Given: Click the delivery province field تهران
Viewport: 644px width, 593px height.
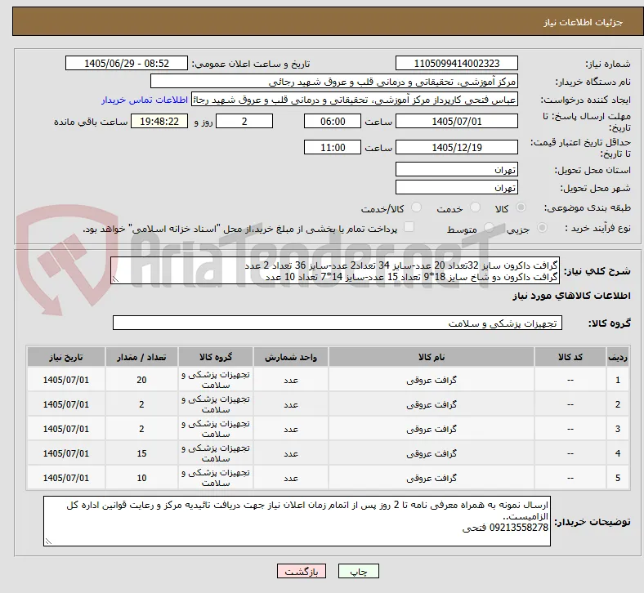Looking at the screenshot, I should (x=457, y=170).
